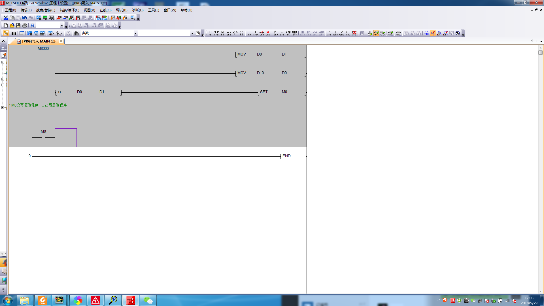Image resolution: width=544 pixels, height=306 pixels.
Task: Toggle the highlighted orange monitor-mode toolbar button
Action: pyautogui.click(x=433, y=33)
